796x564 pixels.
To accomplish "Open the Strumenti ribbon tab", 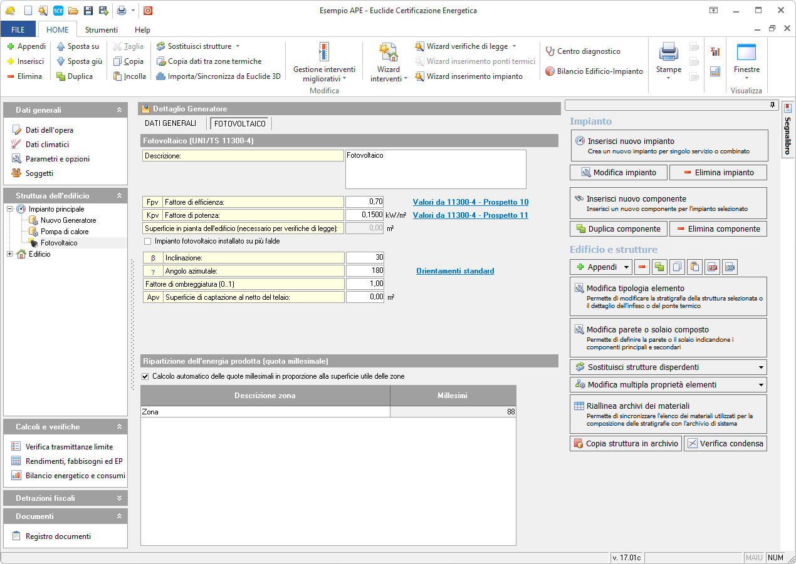I will [102, 29].
